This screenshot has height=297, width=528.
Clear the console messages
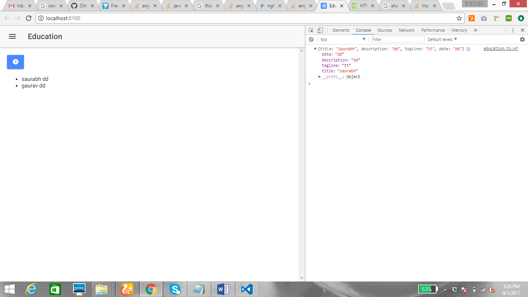click(311, 39)
